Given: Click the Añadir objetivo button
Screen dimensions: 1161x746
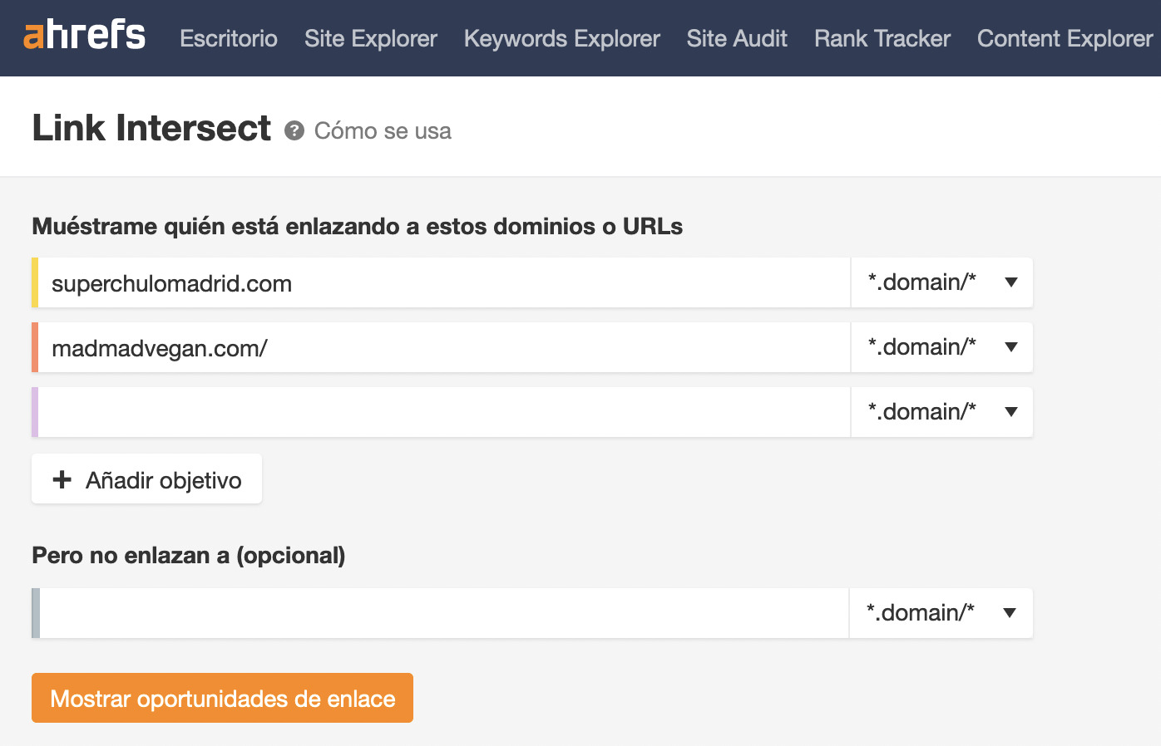Looking at the screenshot, I should click(x=147, y=479).
